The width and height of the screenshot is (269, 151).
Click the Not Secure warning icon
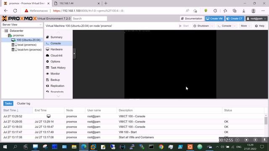[26, 10]
